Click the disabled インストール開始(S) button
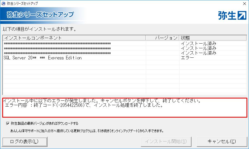Viewport: 249px width, 149px height. (166, 142)
